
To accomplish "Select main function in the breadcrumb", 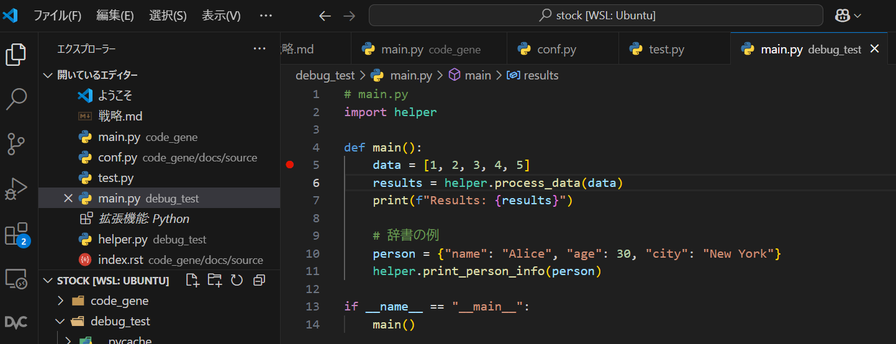I will click(x=477, y=76).
